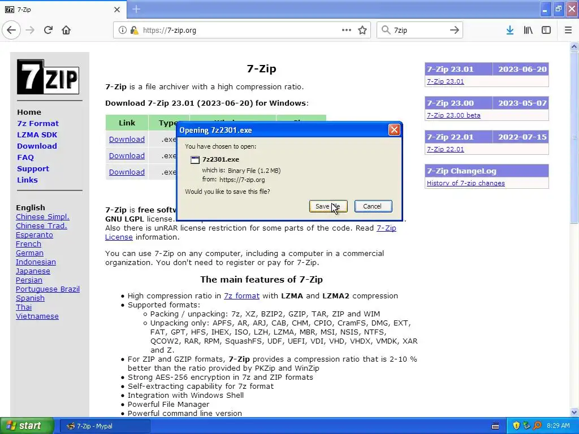
Task: Open a new tab with plus
Action: tap(136, 9)
